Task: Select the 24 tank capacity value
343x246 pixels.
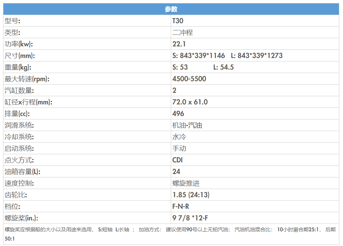Action: pos(176,172)
